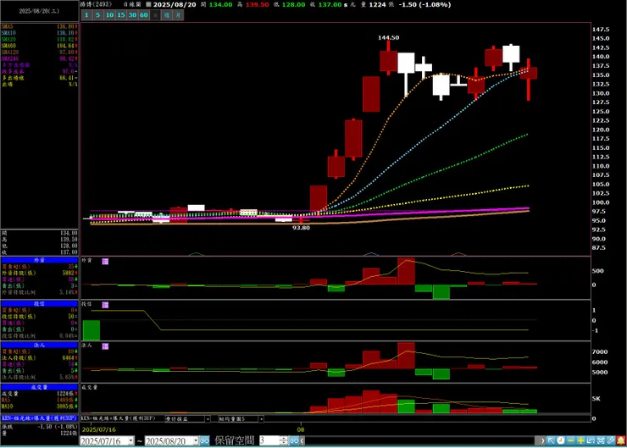Image resolution: width=627 pixels, height=448 pixels.
Task: Click the 外資 blue panel header
Action: coord(39,260)
